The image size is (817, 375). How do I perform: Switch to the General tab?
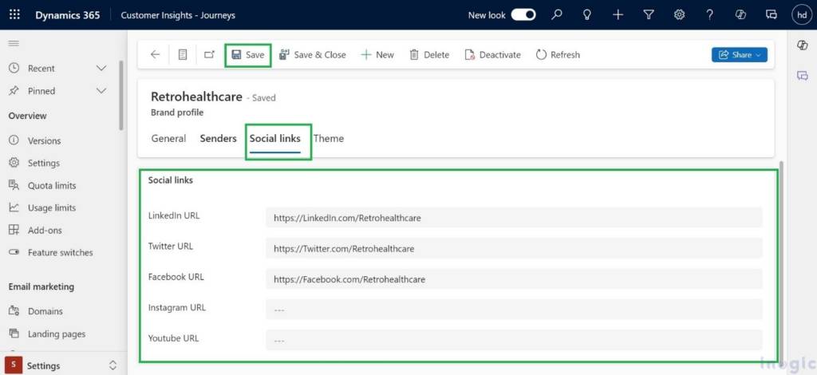(x=168, y=138)
